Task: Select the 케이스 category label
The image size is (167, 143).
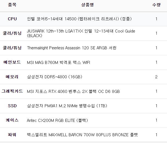Action: 12,120
